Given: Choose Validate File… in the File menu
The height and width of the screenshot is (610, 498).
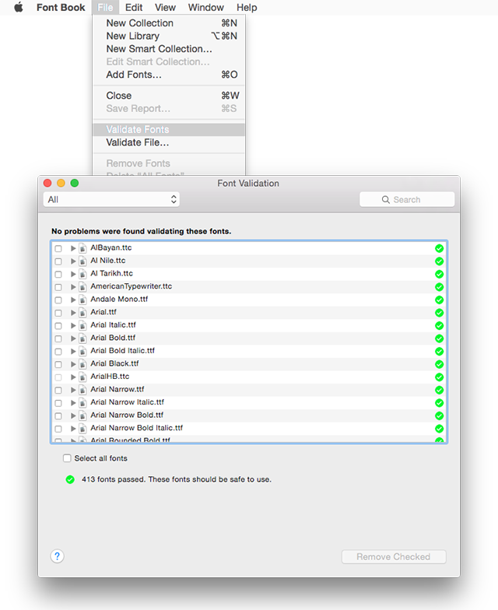Looking at the screenshot, I should [x=169, y=142].
